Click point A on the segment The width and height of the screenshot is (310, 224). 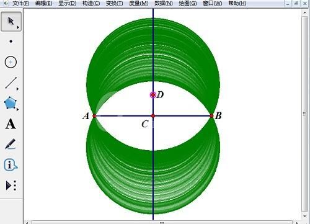click(94, 116)
